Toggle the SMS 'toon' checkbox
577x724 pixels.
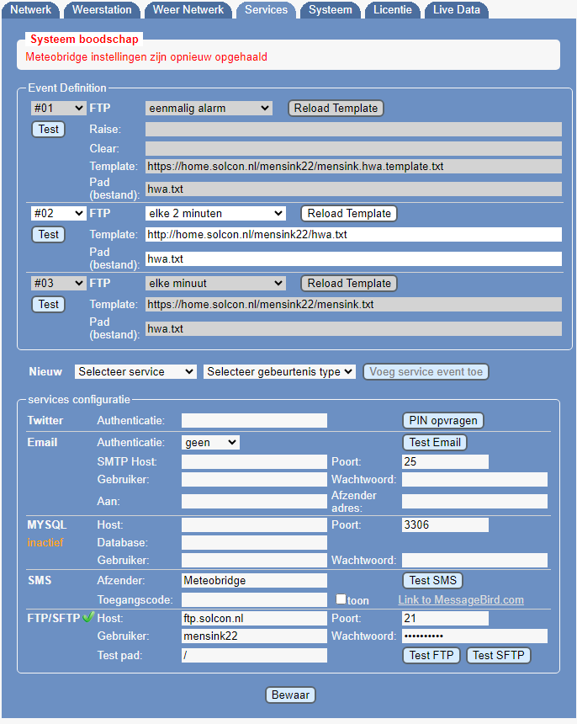[341, 599]
